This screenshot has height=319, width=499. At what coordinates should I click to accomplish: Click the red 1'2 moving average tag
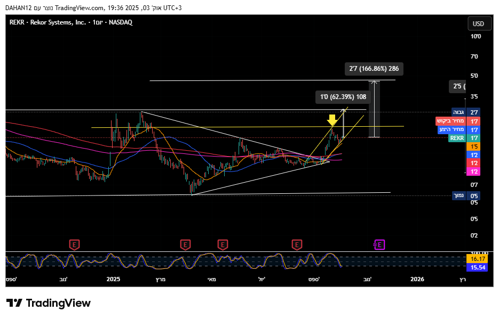click(473, 163)
